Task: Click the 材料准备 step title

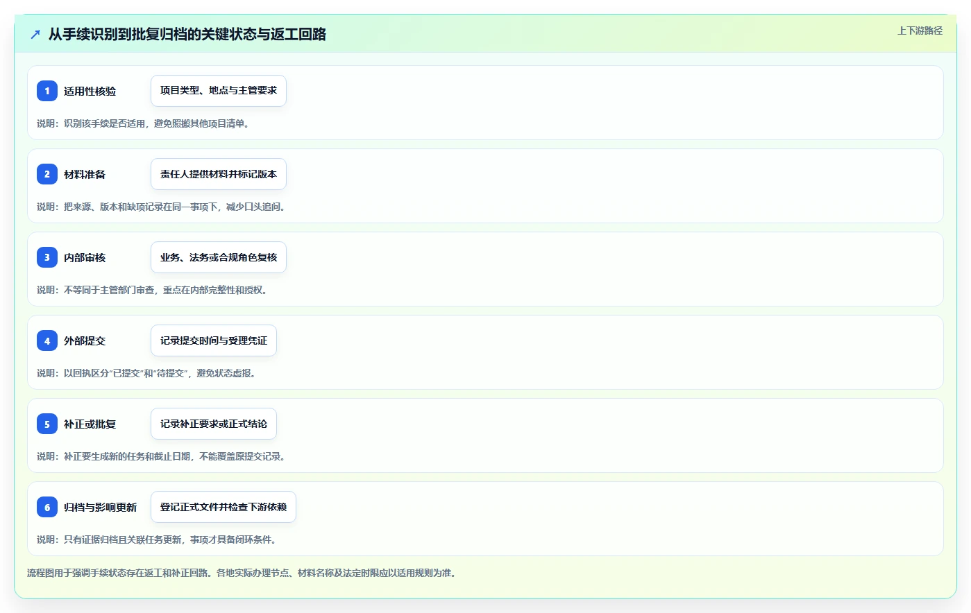Action: (85, 175)
